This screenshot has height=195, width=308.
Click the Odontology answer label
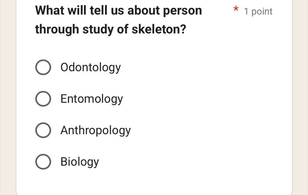pyautogui.click(x=90, y=67)
